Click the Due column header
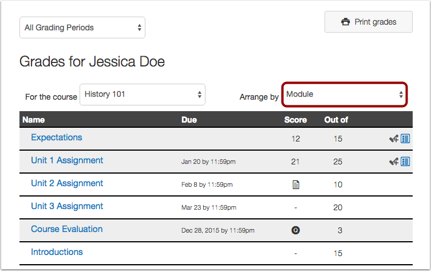This screenshot has width=431, height=271. 189,120
